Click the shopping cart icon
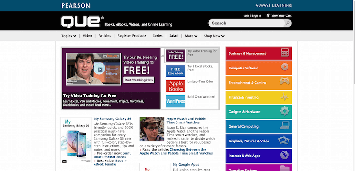Screen dimensions: 355x171 tap(268, 15)
